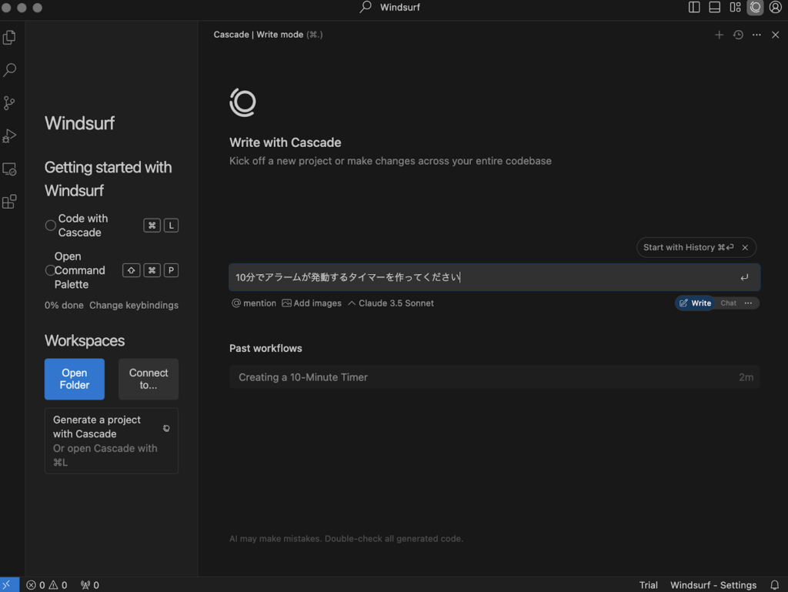Select the Code with Cascade step radio
Viewport: 788px width, 592px height.
[x=50, y=226]
